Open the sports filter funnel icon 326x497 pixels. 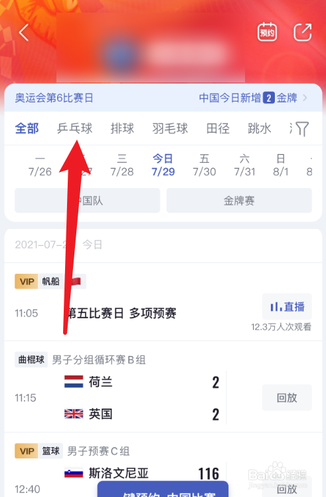coord(302,129)
